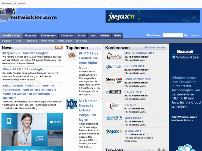Open the W-JAX 11 banner advertisement

pyautogui.click(x=153, y=16)
